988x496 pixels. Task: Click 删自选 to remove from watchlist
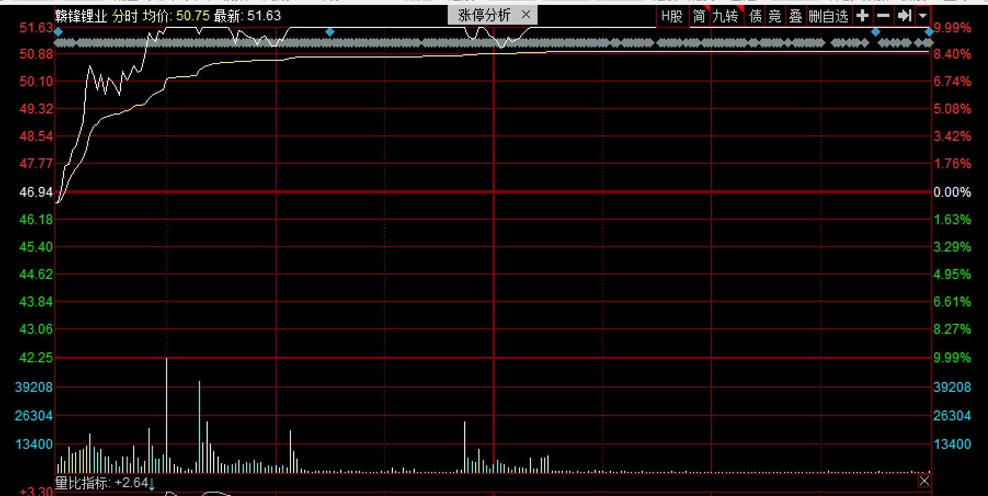pos(828,16)
